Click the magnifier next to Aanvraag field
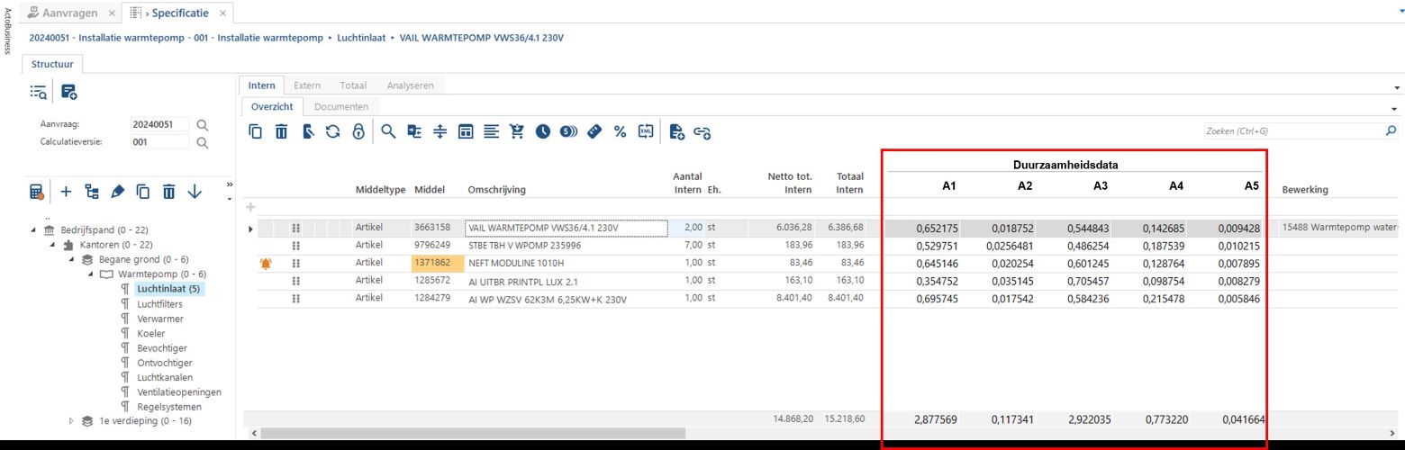The height and width of the screenshot is (450, 1405). point(203,125)
